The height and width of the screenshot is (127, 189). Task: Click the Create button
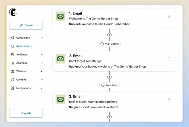click(x=26, y=25)
